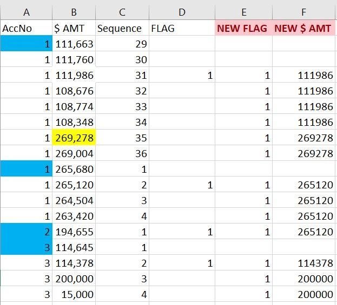
Task: Click the cell containing 15,000
Action: click(74, 295)
